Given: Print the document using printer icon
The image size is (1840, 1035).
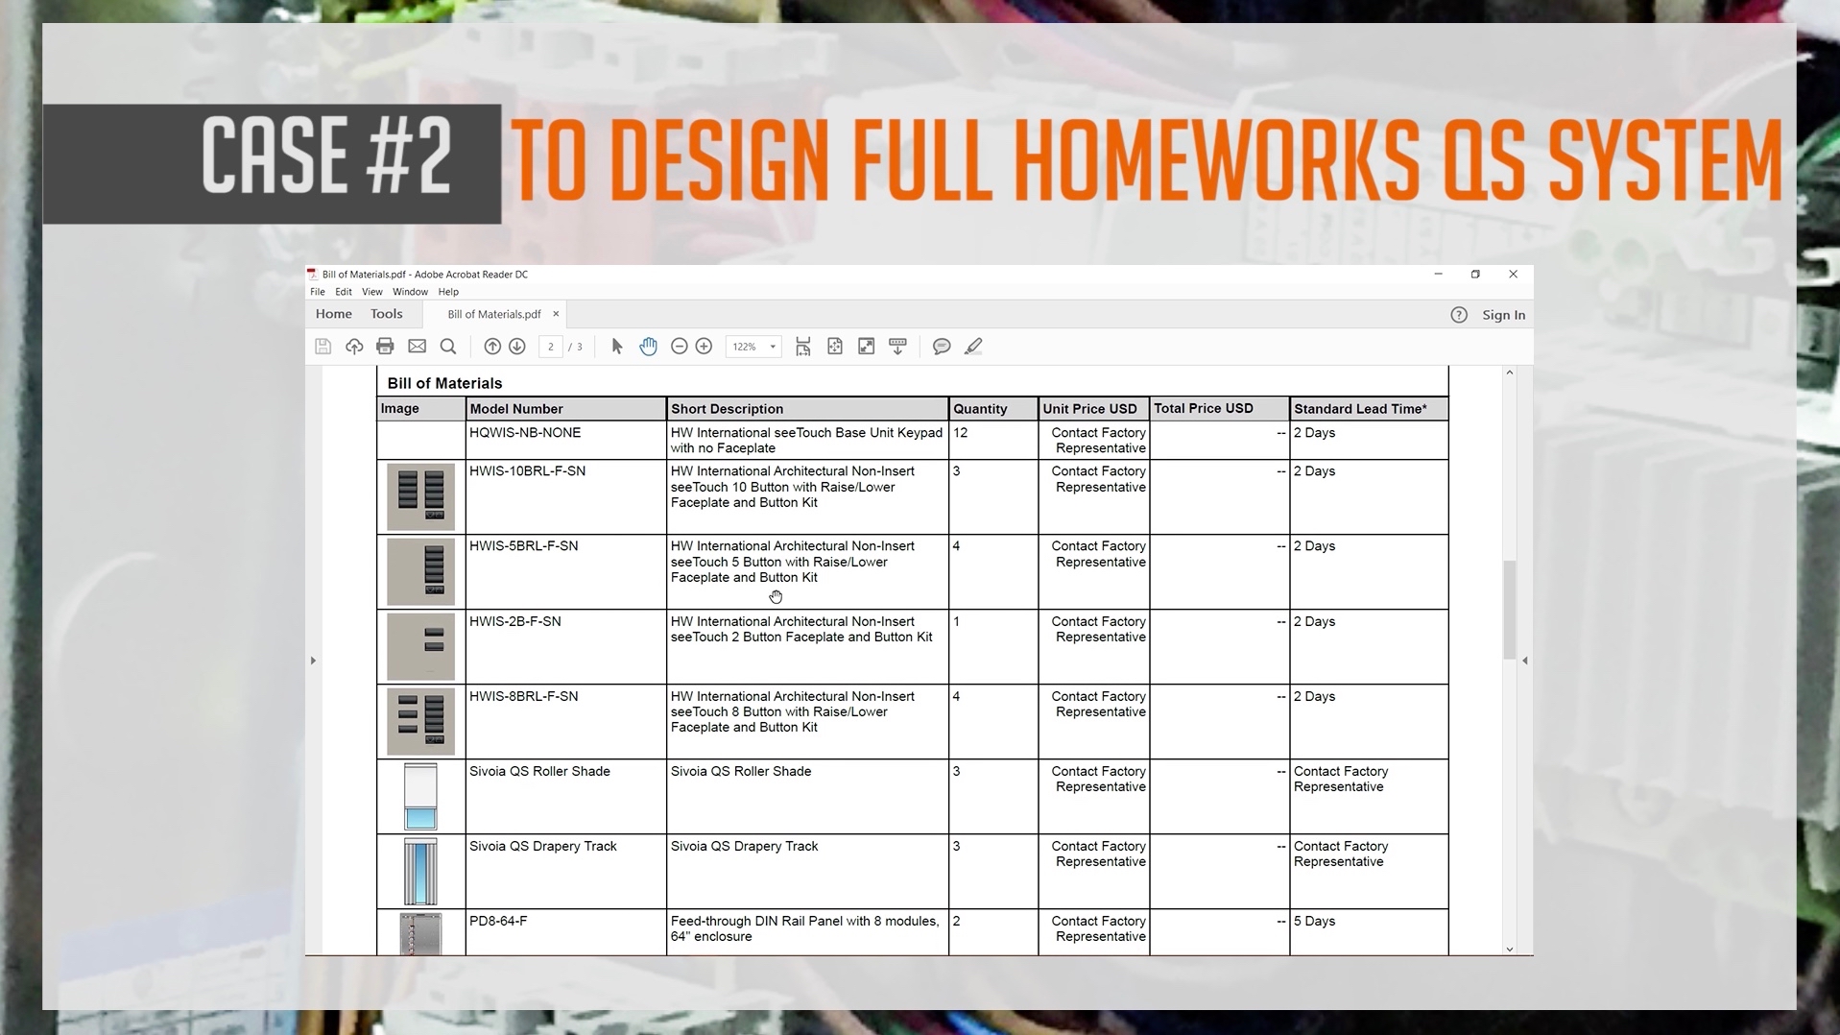Looking at the screenshot, I should pos(385,347).
